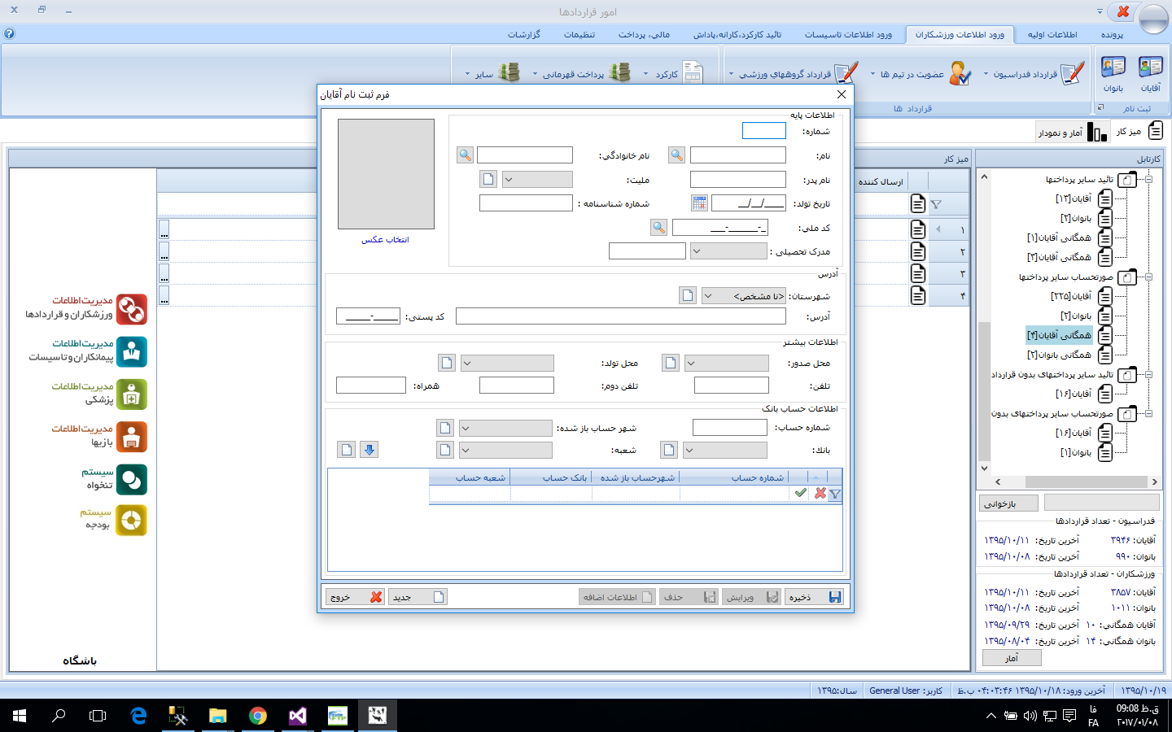
Task: Open the مدیریت اطلاعات پزشکی sidebar icon
Action: click(132, 394)
